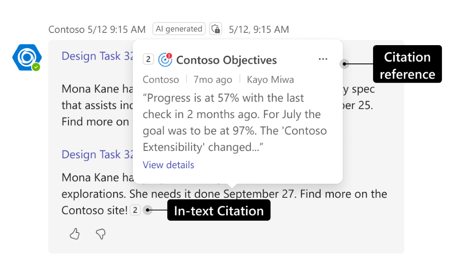Click the Citation reference callout label
The height and width of the screenshot is (279, 456).
407,64
